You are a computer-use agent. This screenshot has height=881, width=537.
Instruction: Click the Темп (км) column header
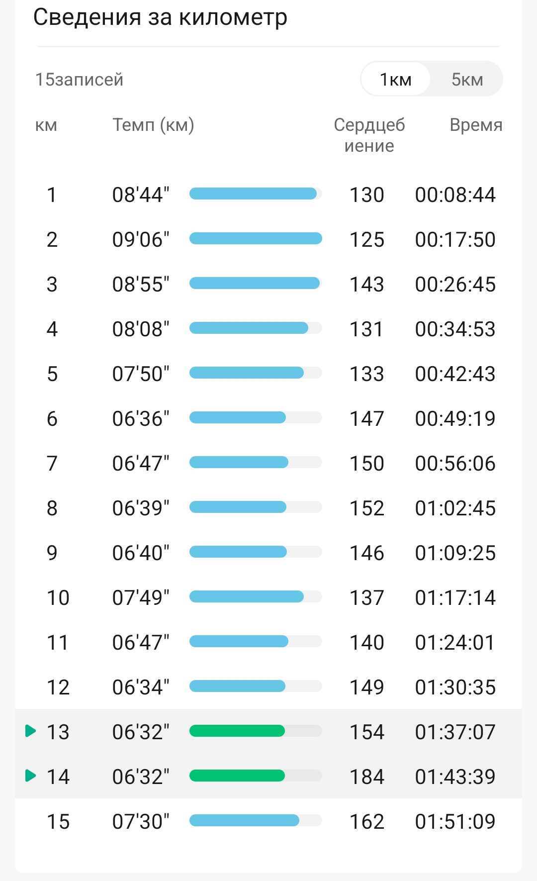(x=153, y=125)
